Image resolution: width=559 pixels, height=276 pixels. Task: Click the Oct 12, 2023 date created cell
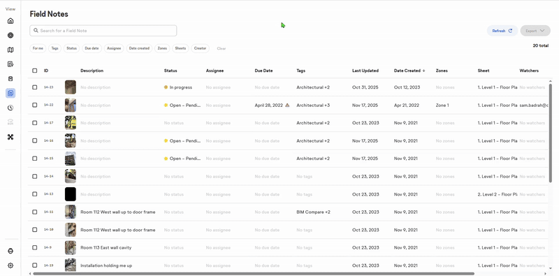click(x=407, y=87)
